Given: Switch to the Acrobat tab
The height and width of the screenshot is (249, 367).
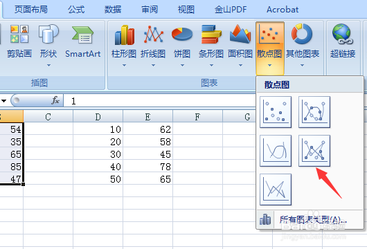Looking at the screenshot, I should point(283,10).
